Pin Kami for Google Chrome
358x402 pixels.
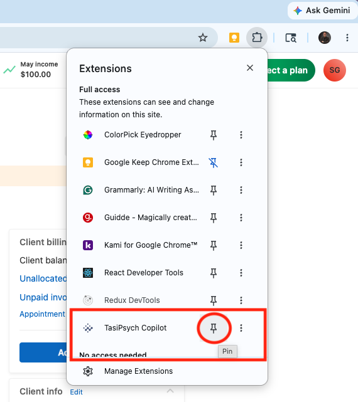(214, 245)
